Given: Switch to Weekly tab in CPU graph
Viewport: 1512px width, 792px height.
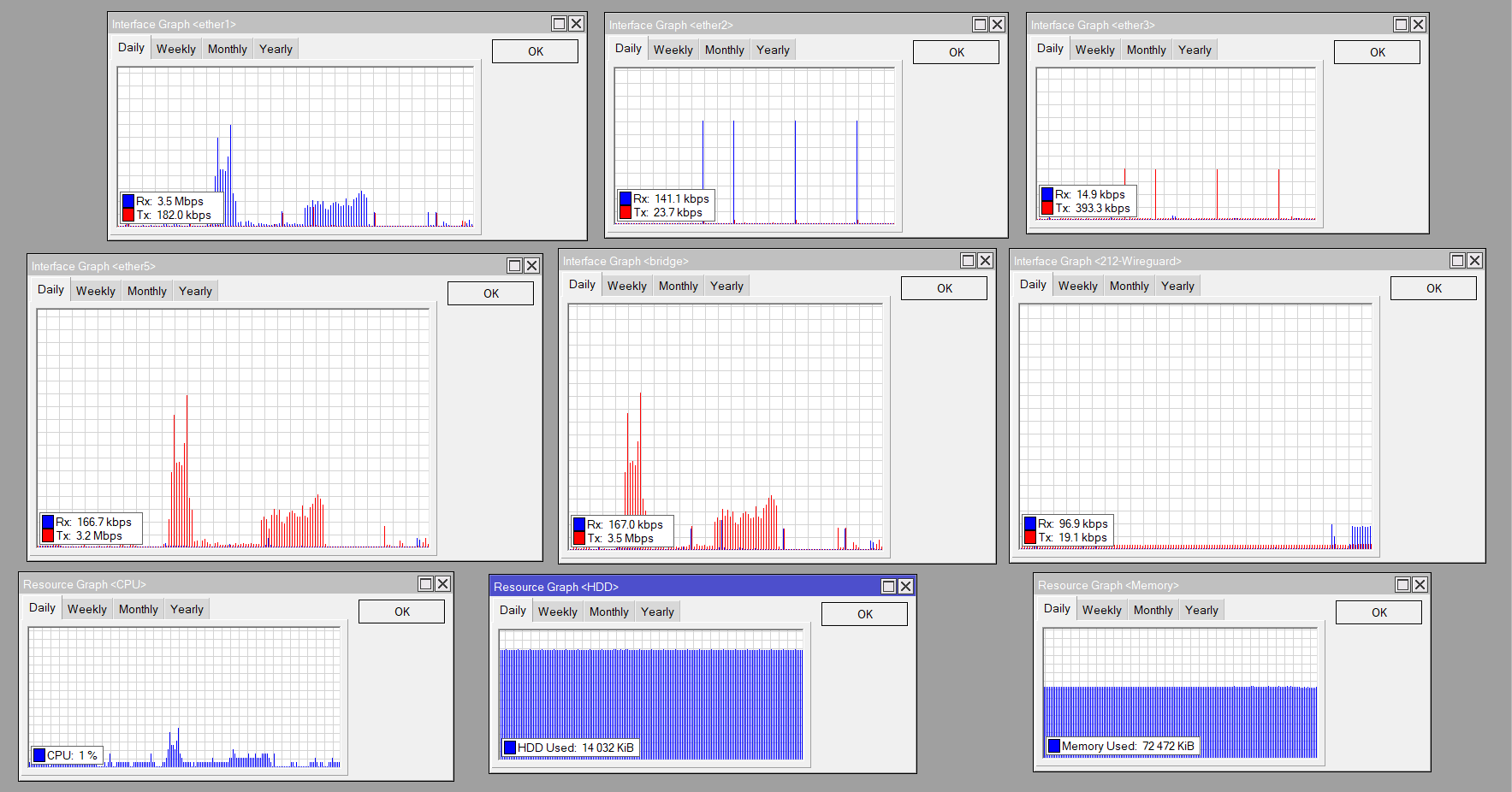Looking at the screenshot, I should (x=87, y=609).
